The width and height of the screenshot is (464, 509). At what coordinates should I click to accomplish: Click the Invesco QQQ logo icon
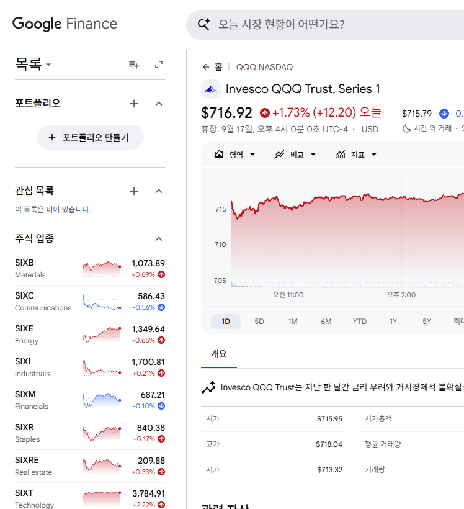click(x=211, y=89)
